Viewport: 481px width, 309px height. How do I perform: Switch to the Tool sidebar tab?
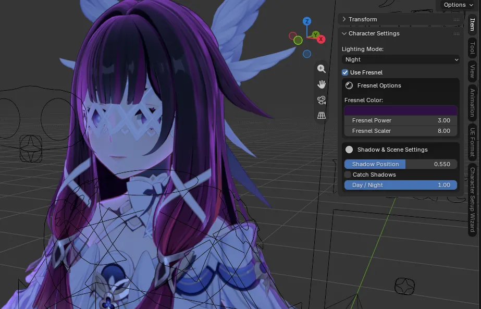(x=473, y=48)
